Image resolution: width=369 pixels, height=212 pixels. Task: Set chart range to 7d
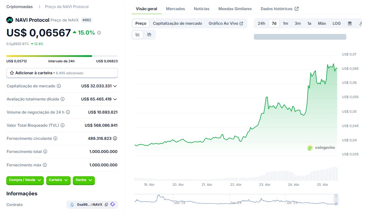(x=274, y=23)
